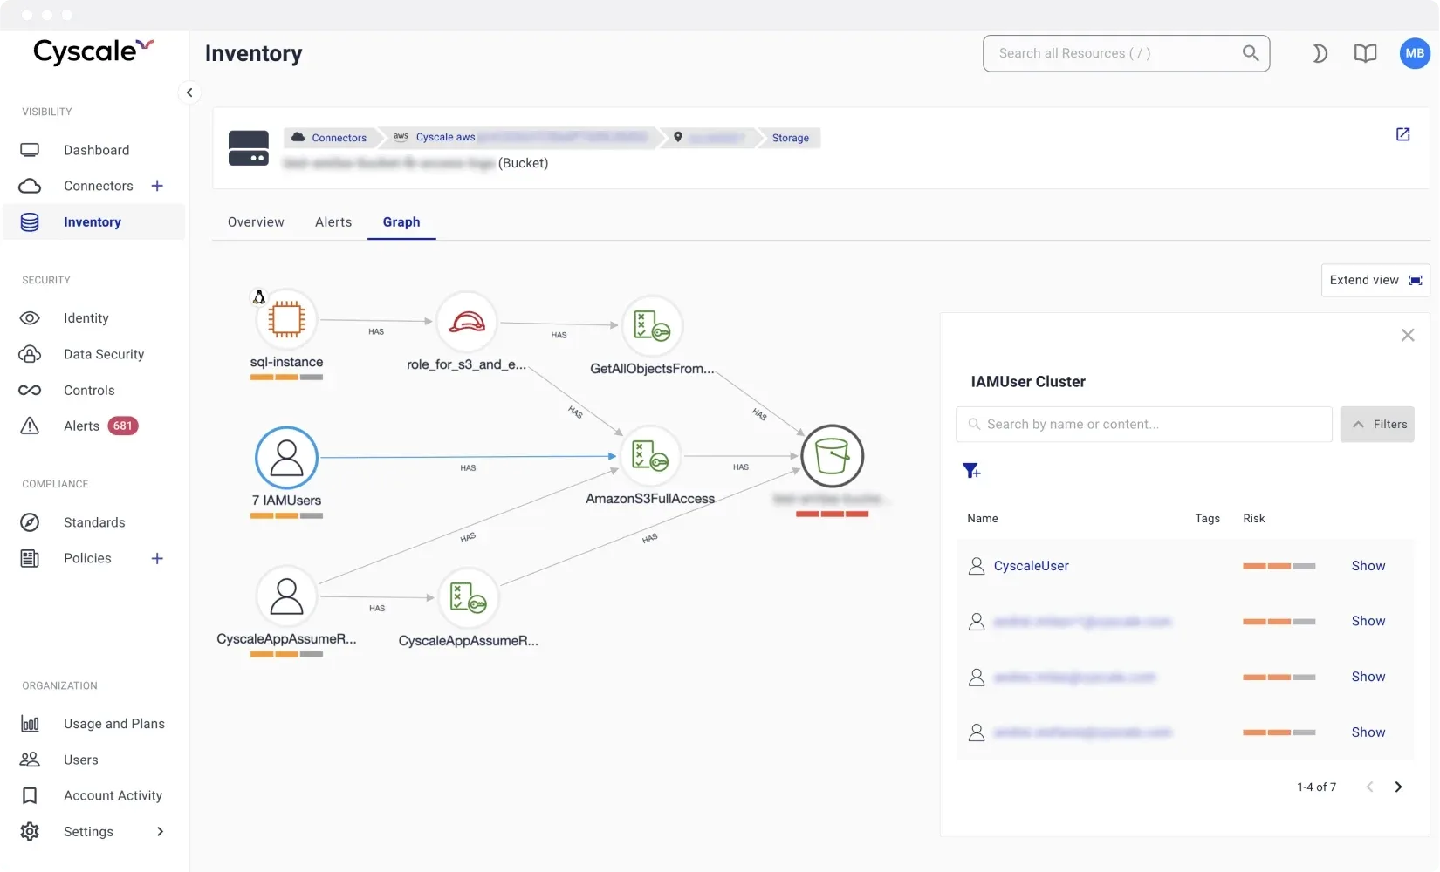The width and height of the screenshot is (1440, 872).
Task: Click Extend view above the graph
Action: pos(1375,279)
